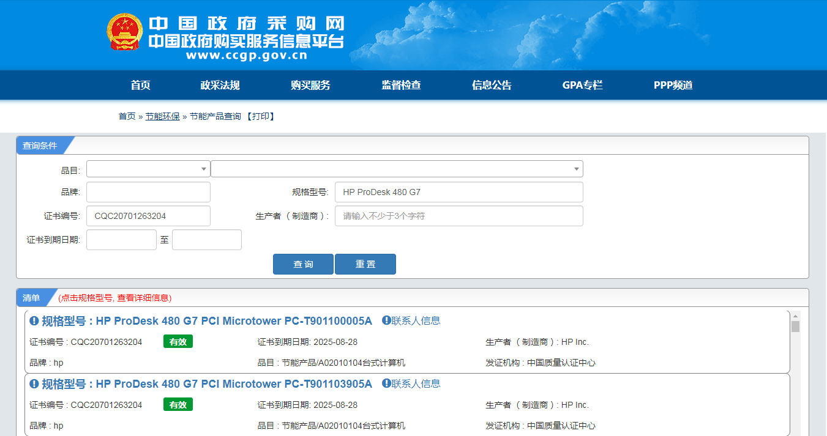Click the 规格型号 input field

click(459, 192)
